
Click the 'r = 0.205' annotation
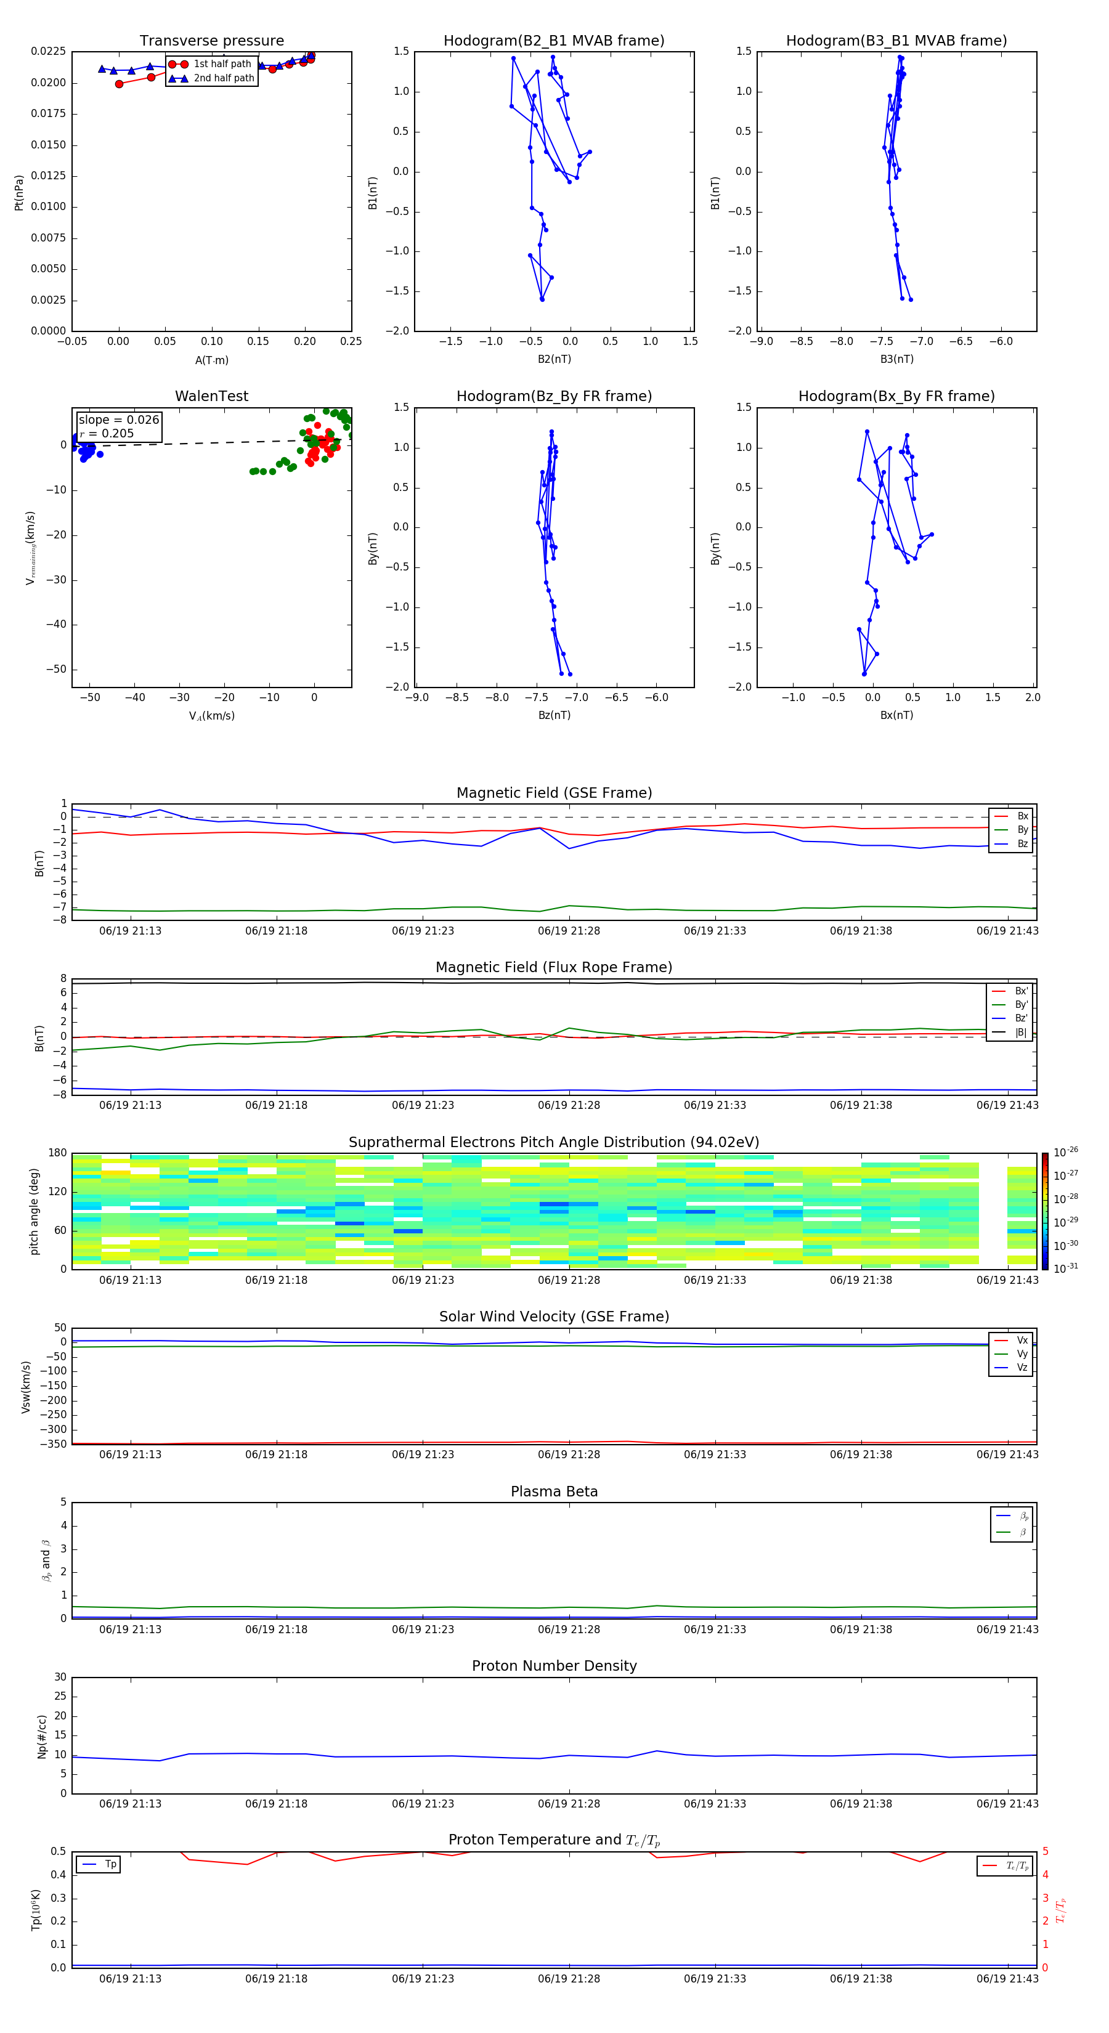(107, 433)
